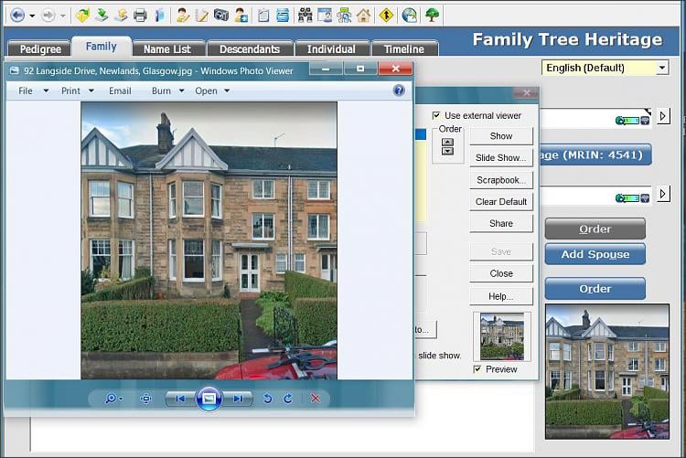Open the Timeline tab

[403, 49]
